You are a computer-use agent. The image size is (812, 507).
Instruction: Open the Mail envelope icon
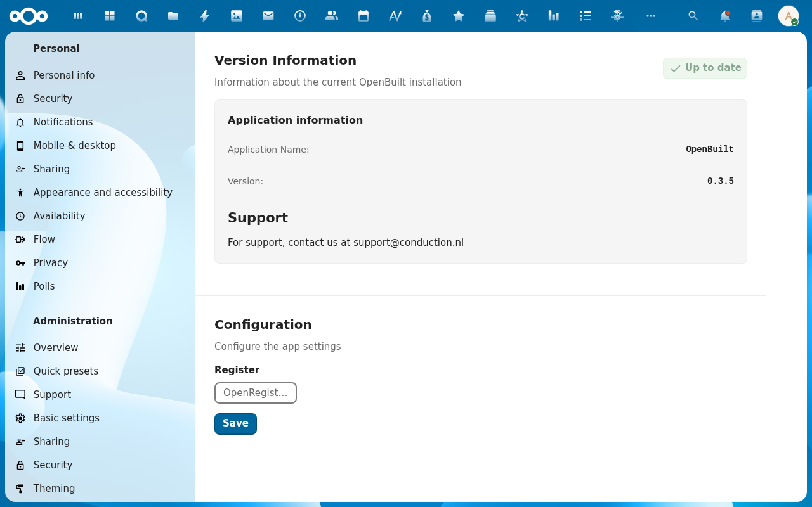click(x=268, y=16)
